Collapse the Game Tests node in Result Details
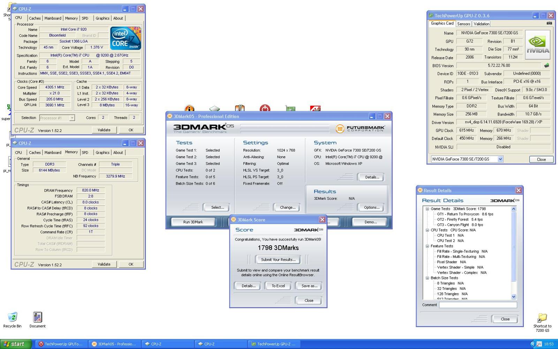The height and width of the screenshot is (349, 558). [427, 209]
